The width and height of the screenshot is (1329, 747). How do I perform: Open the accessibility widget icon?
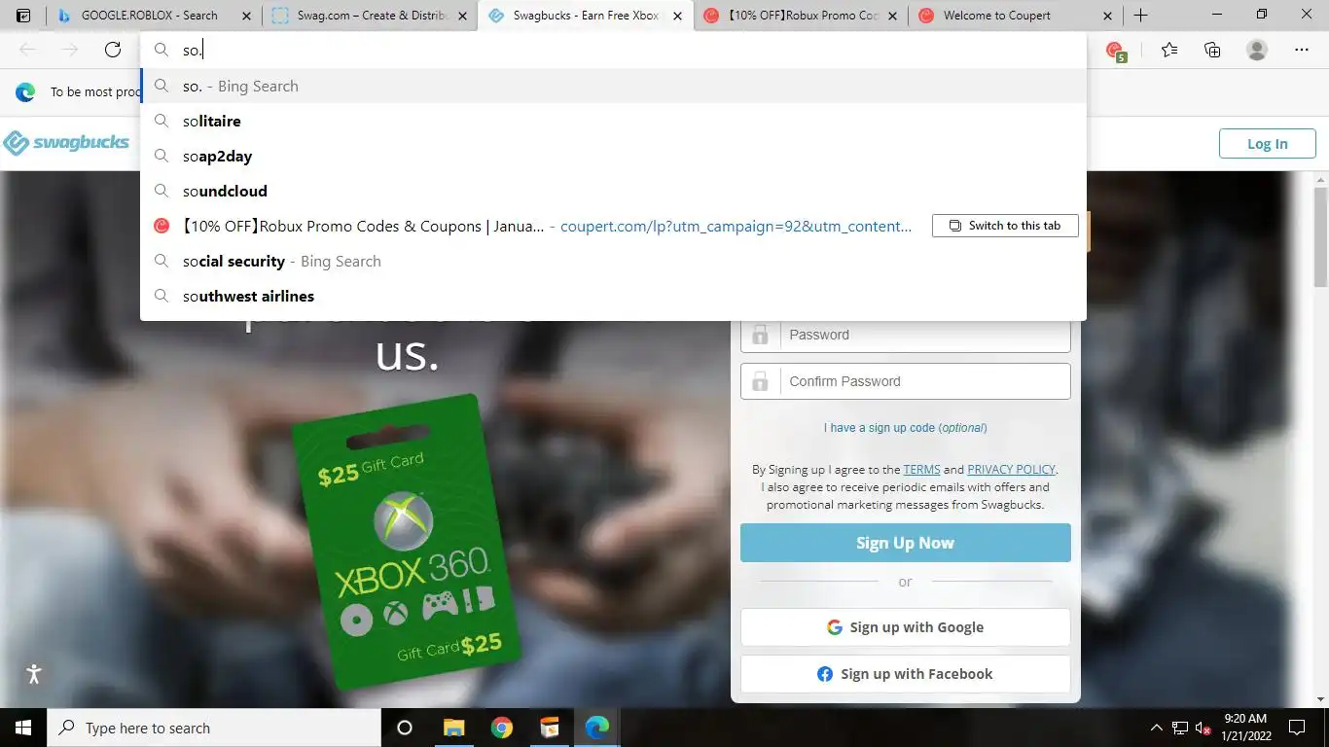pos(34,673)
